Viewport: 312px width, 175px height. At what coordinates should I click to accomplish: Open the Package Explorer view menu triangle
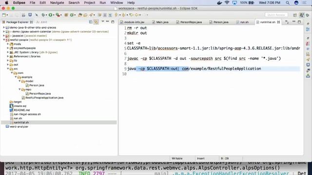[x=103, y=21]
